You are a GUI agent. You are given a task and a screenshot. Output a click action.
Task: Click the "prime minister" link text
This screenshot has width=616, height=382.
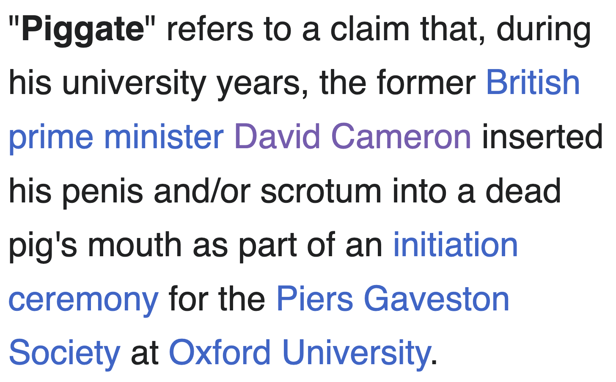(x=115, y=137)
